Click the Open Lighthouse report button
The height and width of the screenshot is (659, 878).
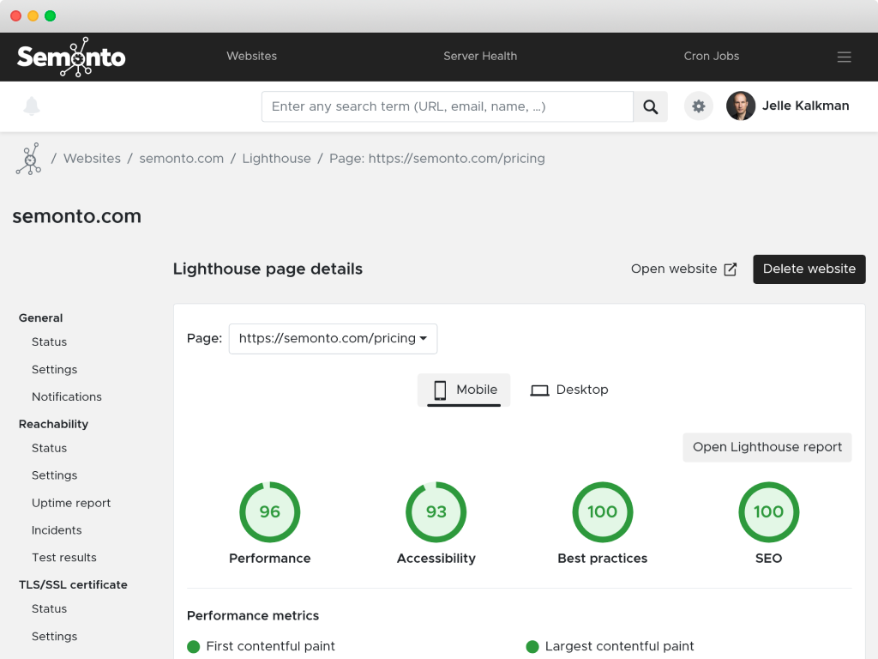pyautogui.click(x=767, y=447)
